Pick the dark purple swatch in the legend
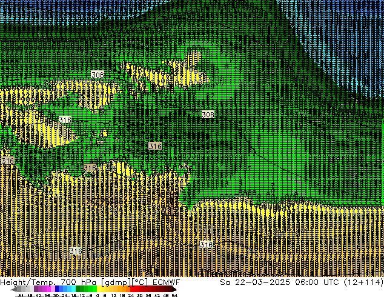Image resolution: width=384 pixels, height=297 pixels. click(x=36, y=289)
